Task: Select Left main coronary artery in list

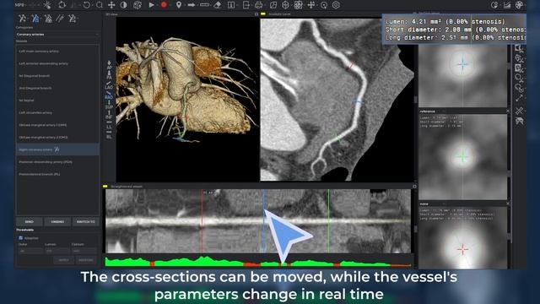Action: [57, 51]
